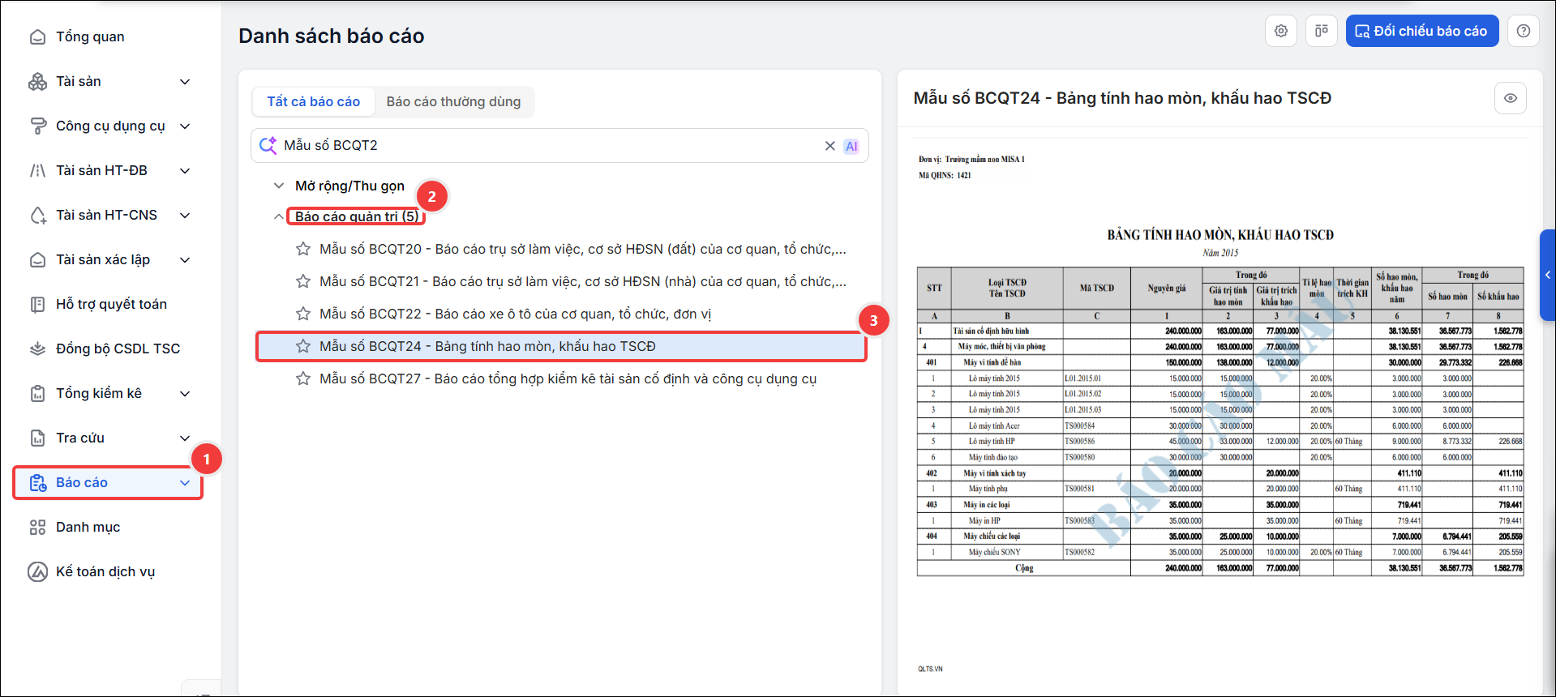
Task: Collapse Báo cáo quản trị group arrow
Action: (x=279, y=216)
